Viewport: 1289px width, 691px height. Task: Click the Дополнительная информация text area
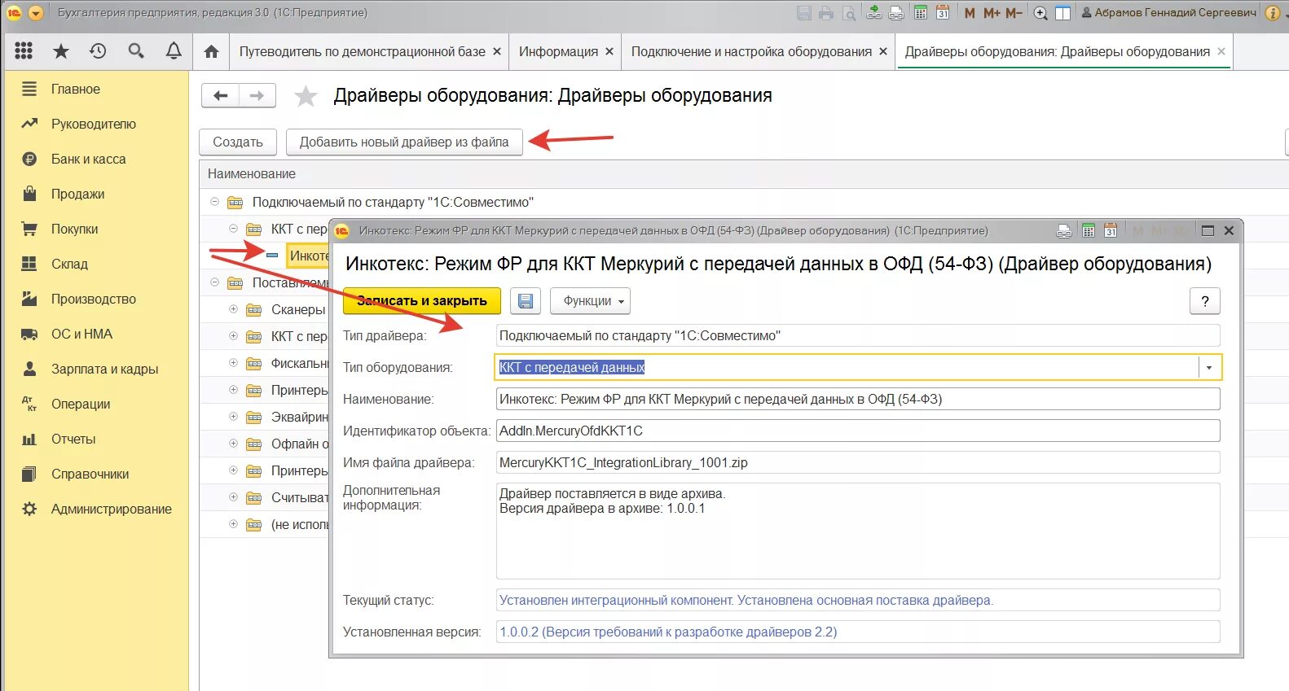click(858, 531)
